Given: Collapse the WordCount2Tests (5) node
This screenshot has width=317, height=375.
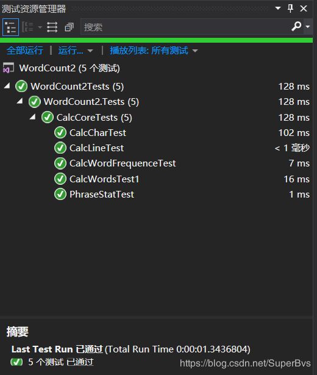Looking at the screenshot, I should [7, 85].
